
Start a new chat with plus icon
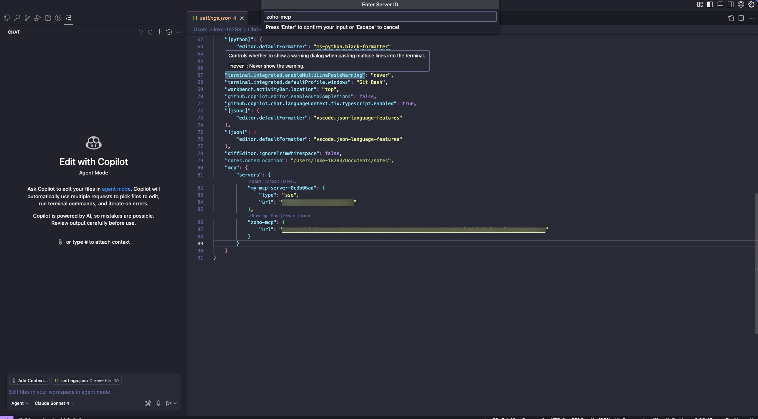(x=159, y=32)
